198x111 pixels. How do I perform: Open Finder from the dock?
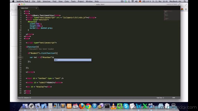[25, 106]
